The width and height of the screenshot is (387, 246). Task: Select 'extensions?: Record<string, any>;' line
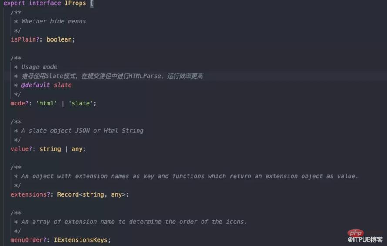tap(70, 194)
